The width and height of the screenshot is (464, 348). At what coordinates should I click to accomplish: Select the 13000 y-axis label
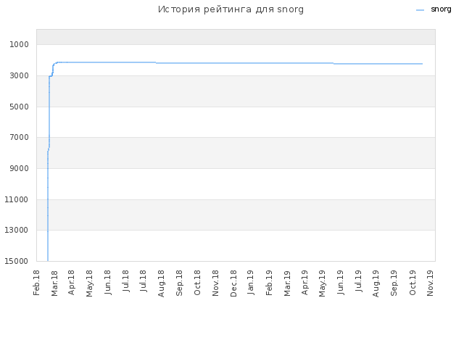pos(17,230)
